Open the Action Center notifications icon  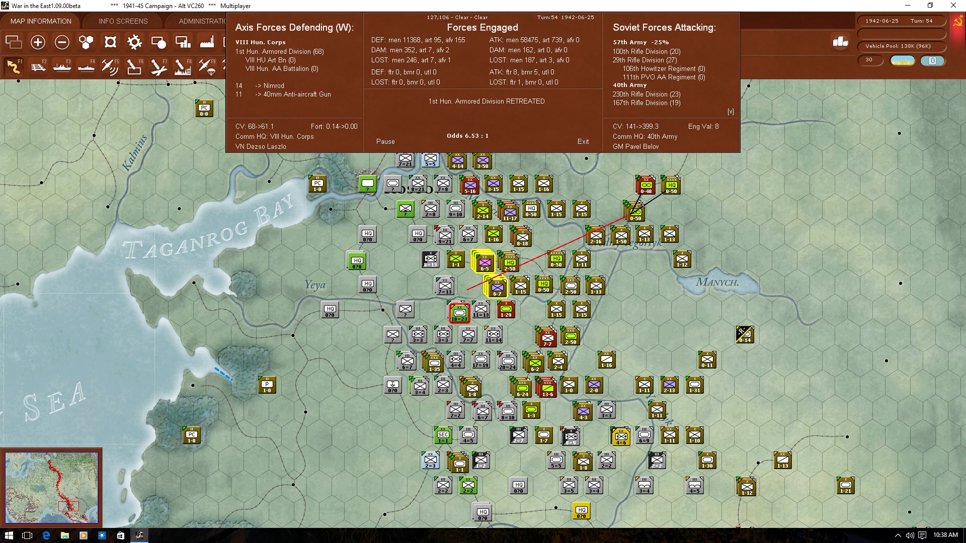[922, 535]
